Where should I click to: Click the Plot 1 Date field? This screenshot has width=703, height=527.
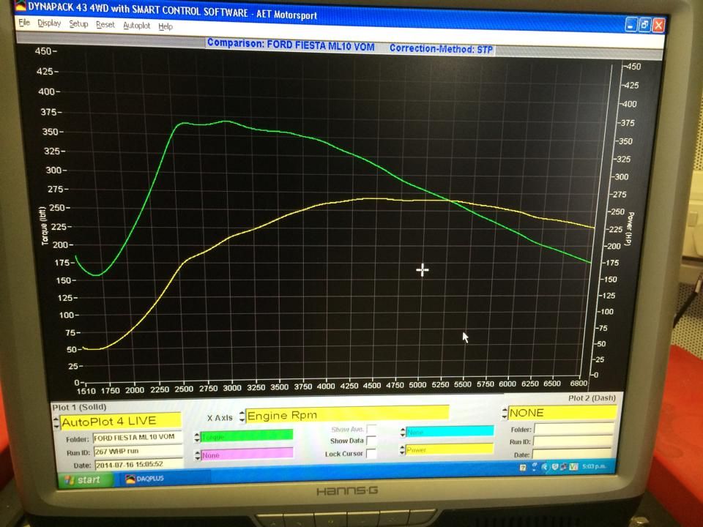pyautogui.click(x=139, y=464)
